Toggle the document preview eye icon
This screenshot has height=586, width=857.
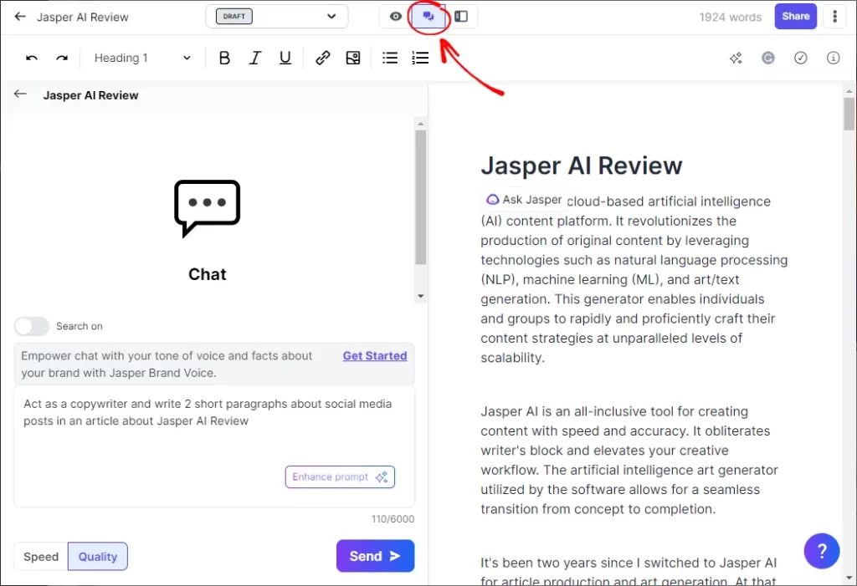click(394, 16)
